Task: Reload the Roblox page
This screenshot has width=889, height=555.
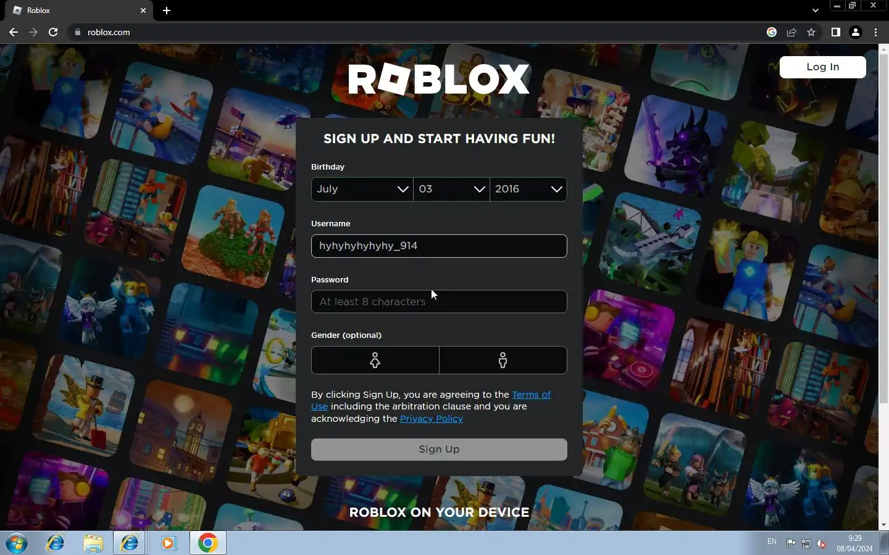Action: pos(53,32)
